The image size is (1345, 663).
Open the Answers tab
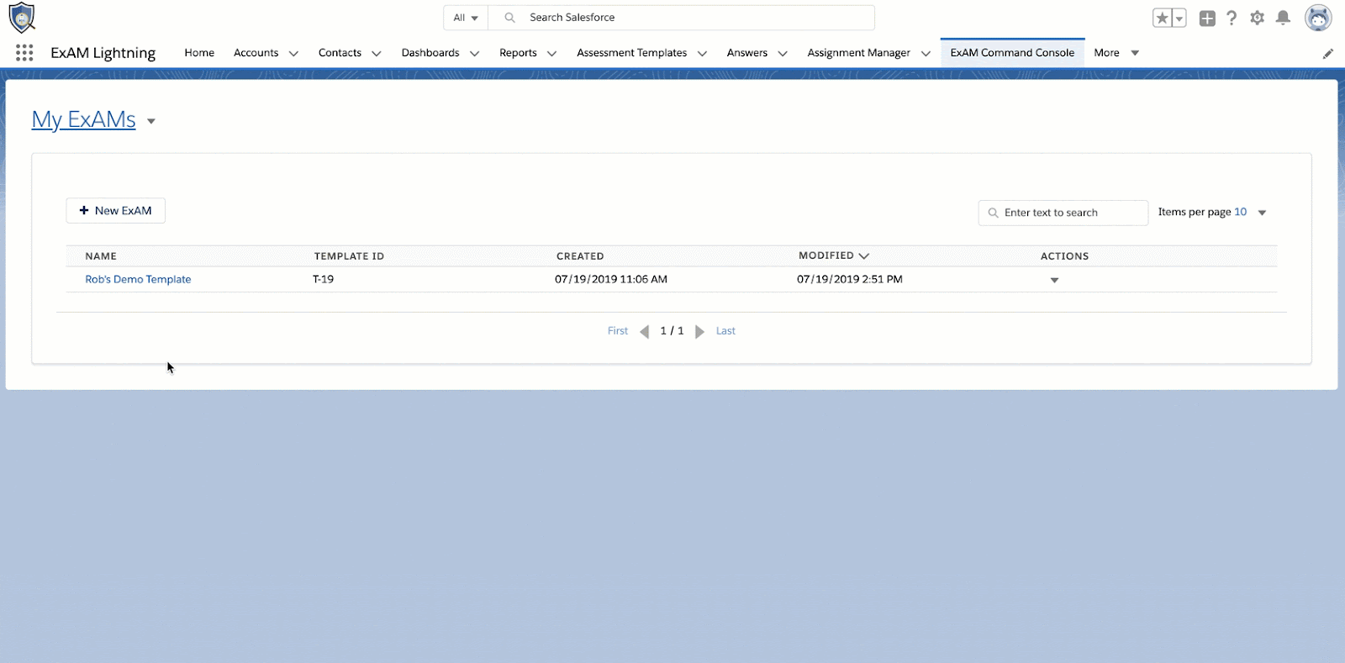(747, 53)
